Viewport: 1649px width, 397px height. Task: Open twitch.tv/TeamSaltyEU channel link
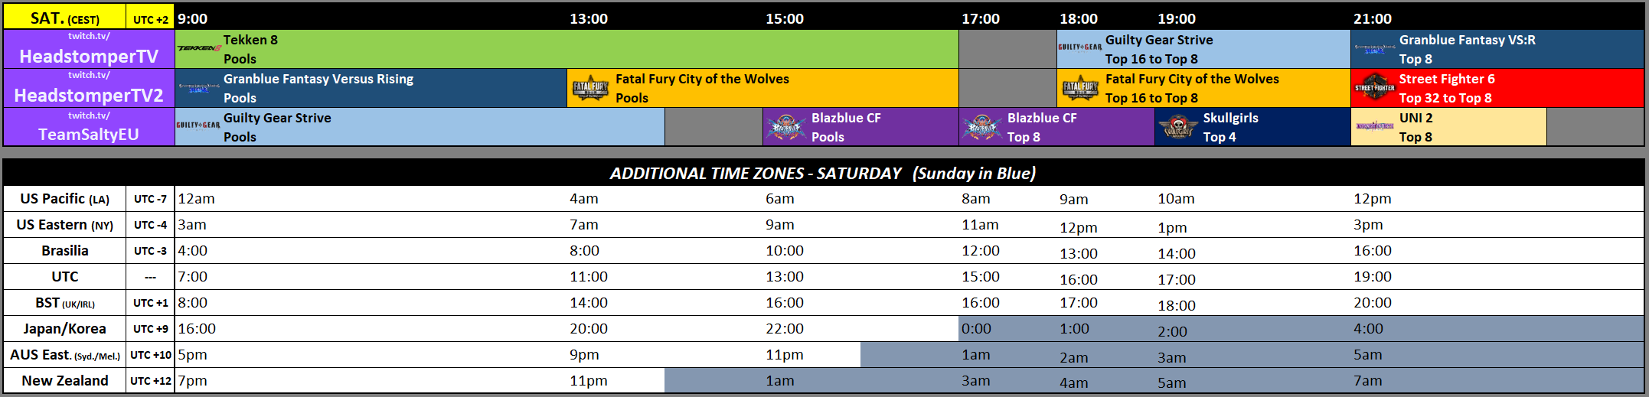click(89, 127)
